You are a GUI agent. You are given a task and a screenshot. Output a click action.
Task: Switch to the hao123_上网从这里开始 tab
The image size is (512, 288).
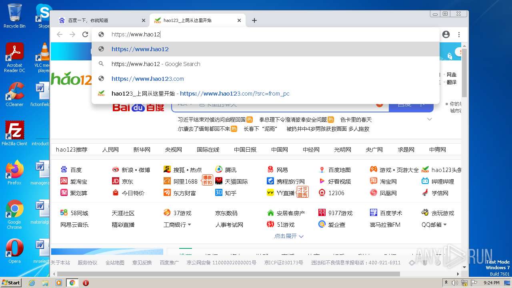pyautogui.click(x=198, y=20)
